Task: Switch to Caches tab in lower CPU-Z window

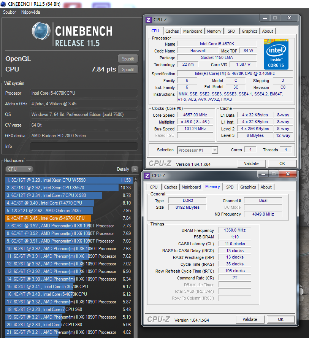Action: pos(170,187)
